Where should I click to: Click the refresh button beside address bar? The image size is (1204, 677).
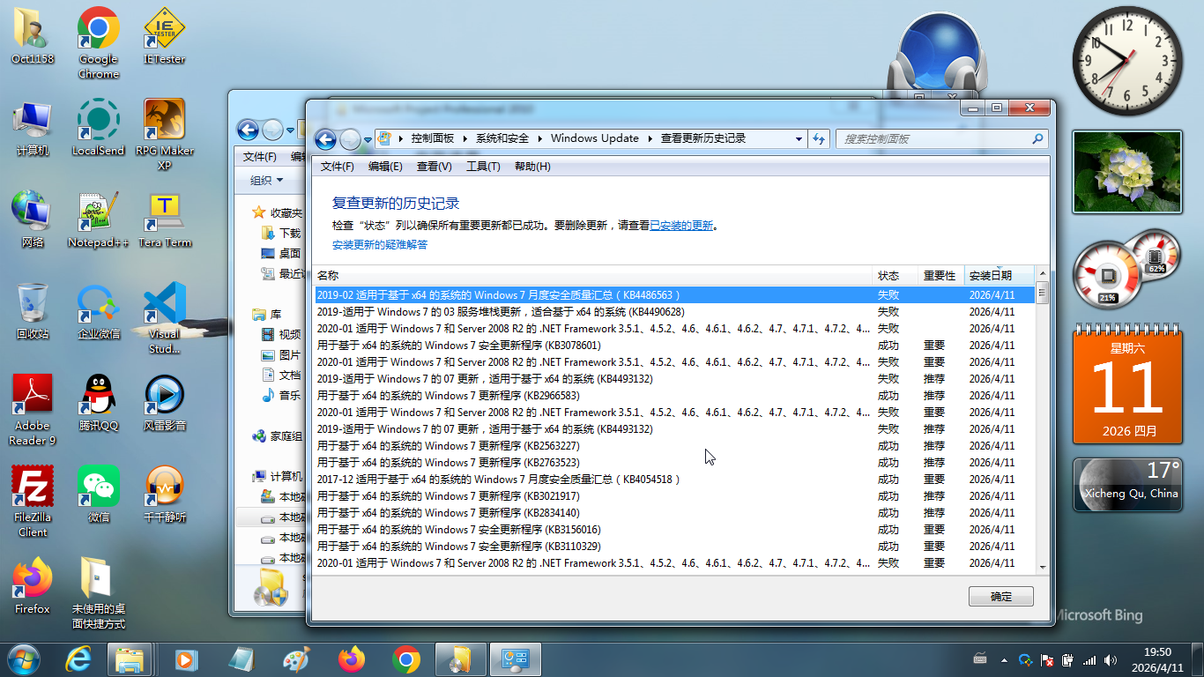point(820,139)
